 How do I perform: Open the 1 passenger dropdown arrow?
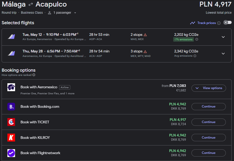(75, 13)
